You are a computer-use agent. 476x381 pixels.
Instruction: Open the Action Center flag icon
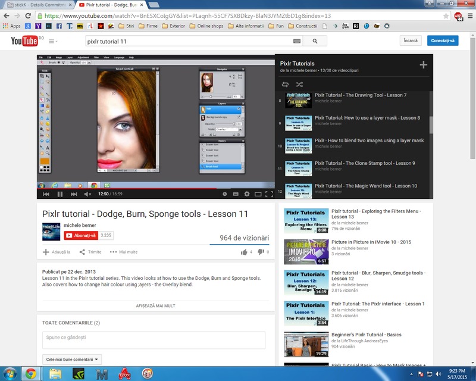[x=421, y=374]
